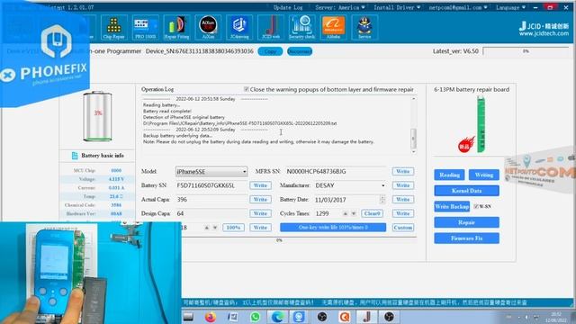Open the second OBS taskbar icon right of the J
This screenshot has width=576, height=324.
(x=389, y=317)
